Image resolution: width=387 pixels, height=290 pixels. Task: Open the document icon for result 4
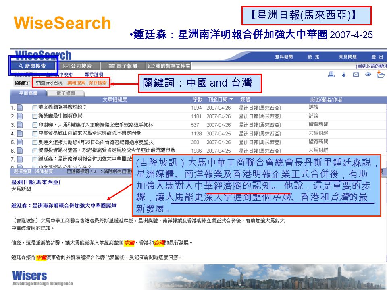[20, 133]
